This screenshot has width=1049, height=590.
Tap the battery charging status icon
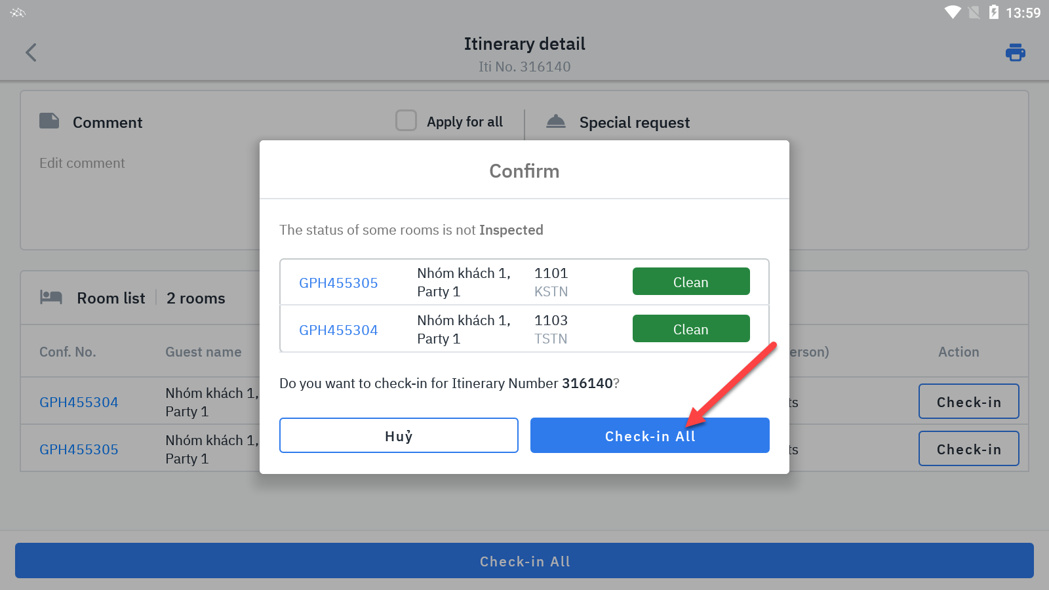pos(994,12)
